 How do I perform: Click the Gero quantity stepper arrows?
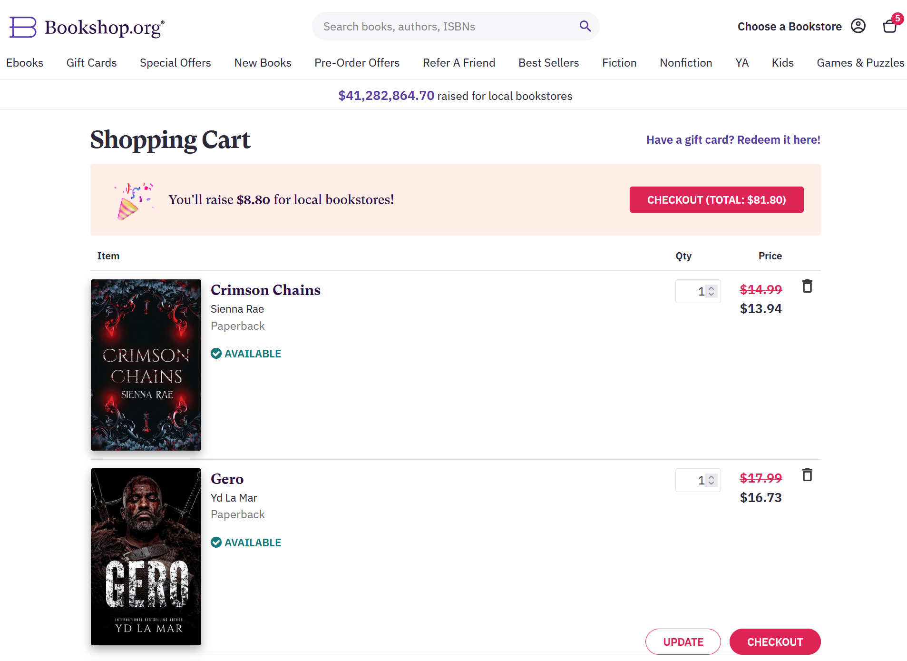pyautogui.click(x=711, y=480)
